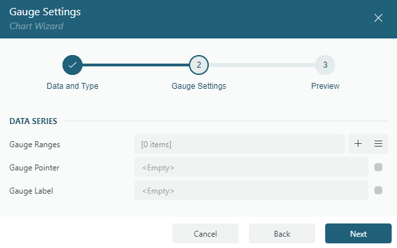Select the Preview step label
Viewport: 397px width, 248px height.
(x=325, y=86)
